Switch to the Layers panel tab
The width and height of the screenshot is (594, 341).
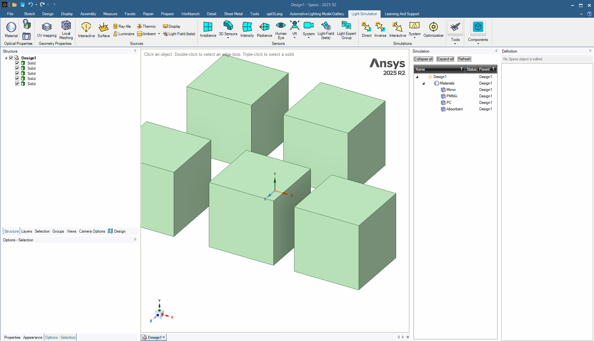click(26, 231)
